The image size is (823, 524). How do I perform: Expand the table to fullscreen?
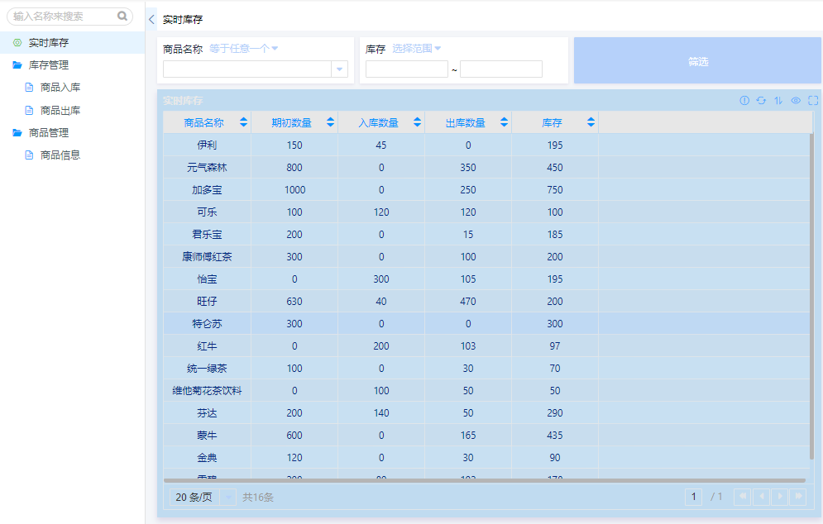(x=813, y=101)
